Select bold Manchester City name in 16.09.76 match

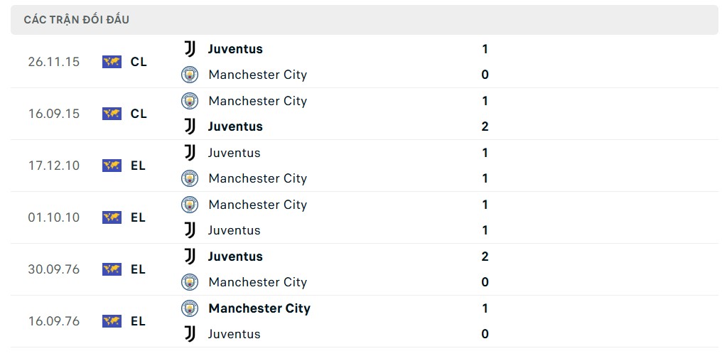[x=259, y=308]
